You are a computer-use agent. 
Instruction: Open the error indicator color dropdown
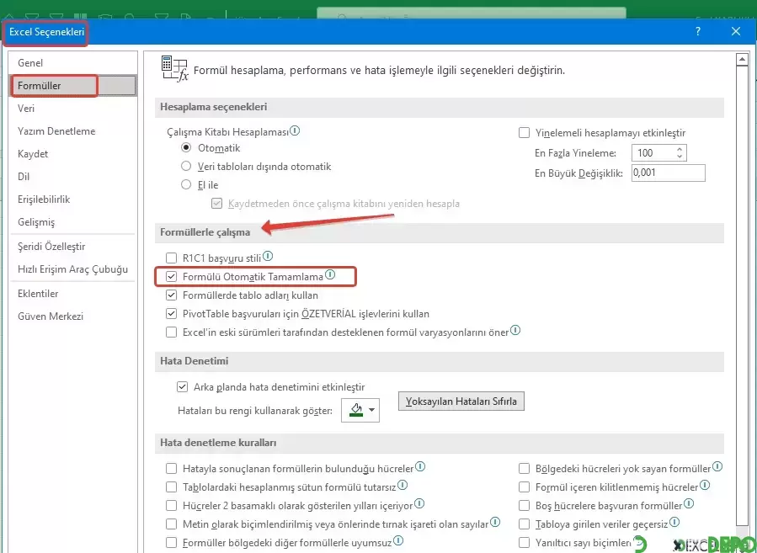371,410
